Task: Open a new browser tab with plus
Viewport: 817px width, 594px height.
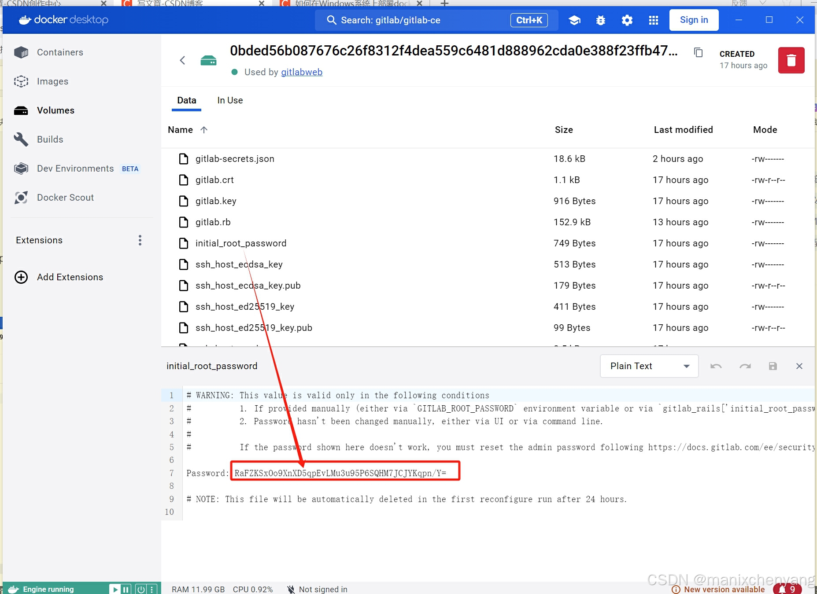Action: (444, 4)
